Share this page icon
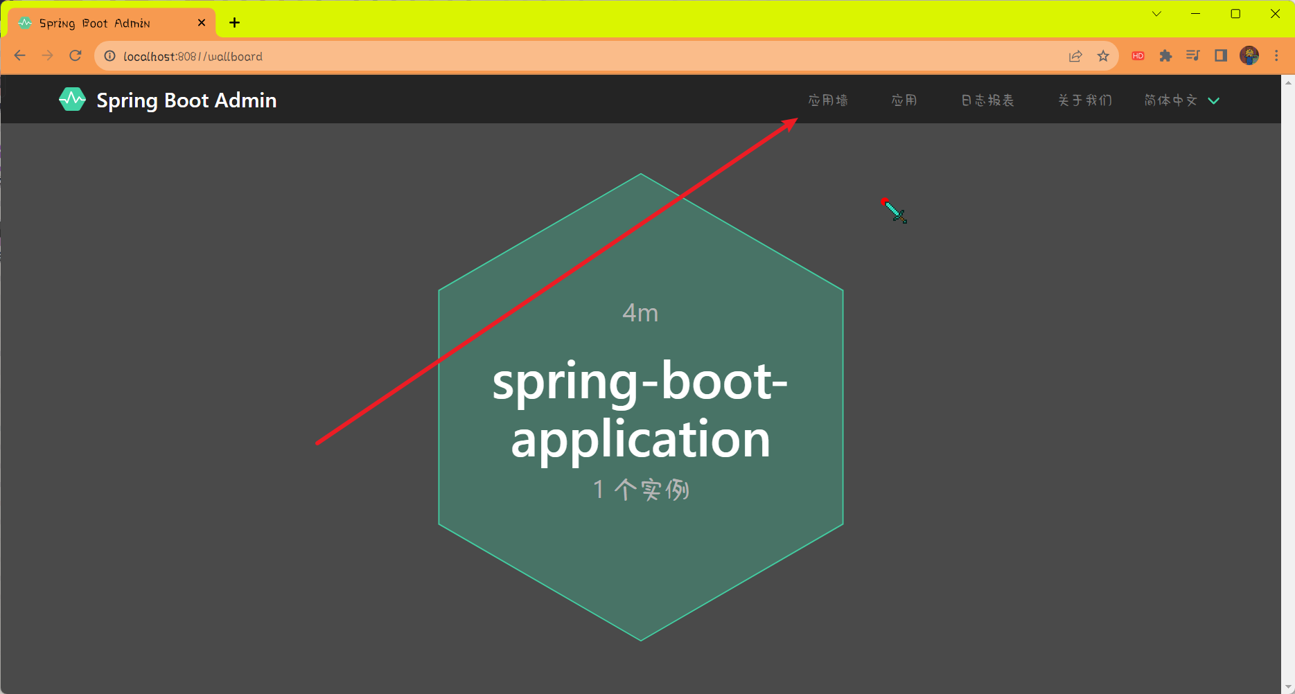Viewport: 1295px width, 694px height. coord(1075,56)
